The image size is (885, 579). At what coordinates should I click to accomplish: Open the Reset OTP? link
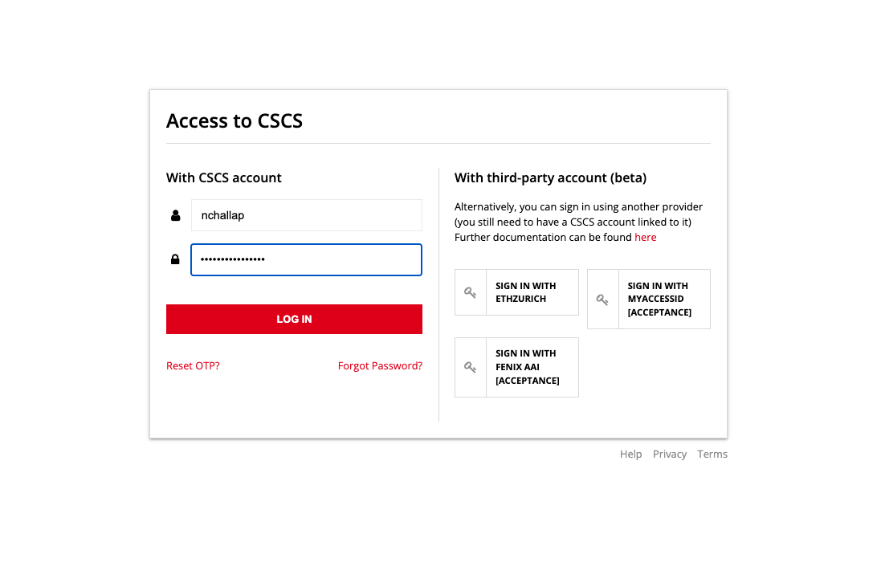(x=193, y=365)
